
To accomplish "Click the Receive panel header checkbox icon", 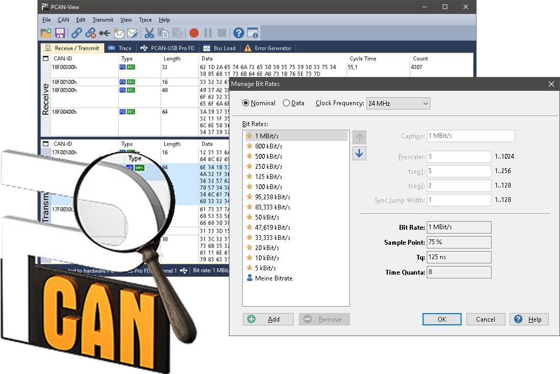I will click(45, 59).
